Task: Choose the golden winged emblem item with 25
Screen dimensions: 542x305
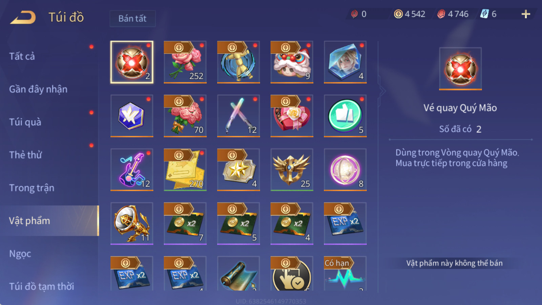Action: [x=292, y=170]
